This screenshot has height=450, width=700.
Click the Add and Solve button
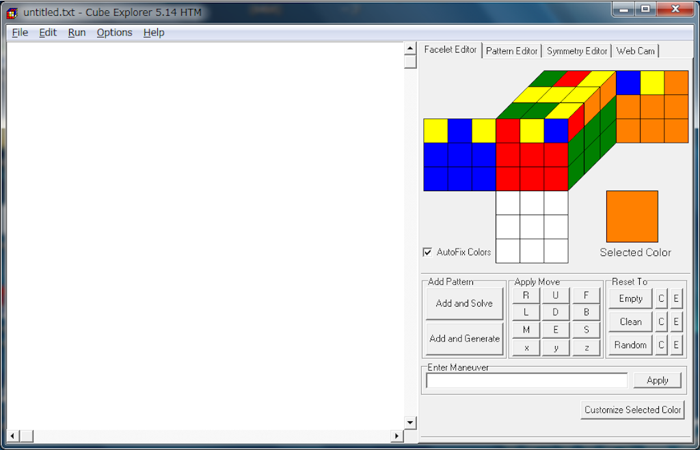point(464,303)
